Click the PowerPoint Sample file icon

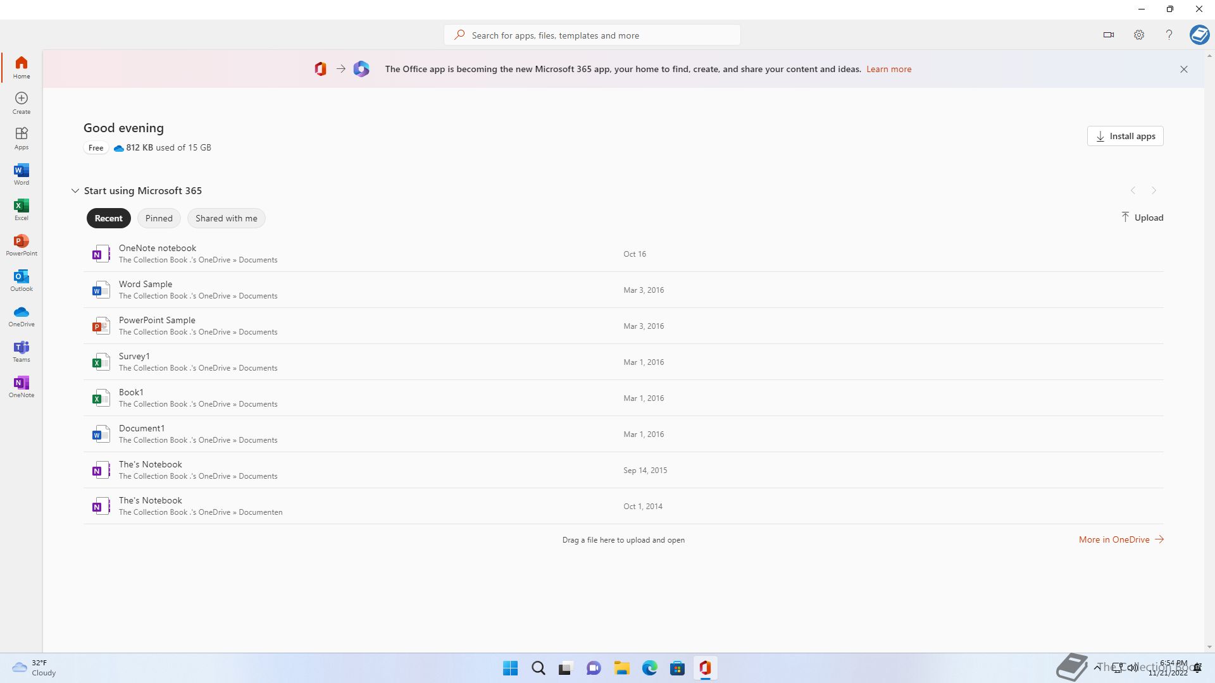(x=101, y=326)
